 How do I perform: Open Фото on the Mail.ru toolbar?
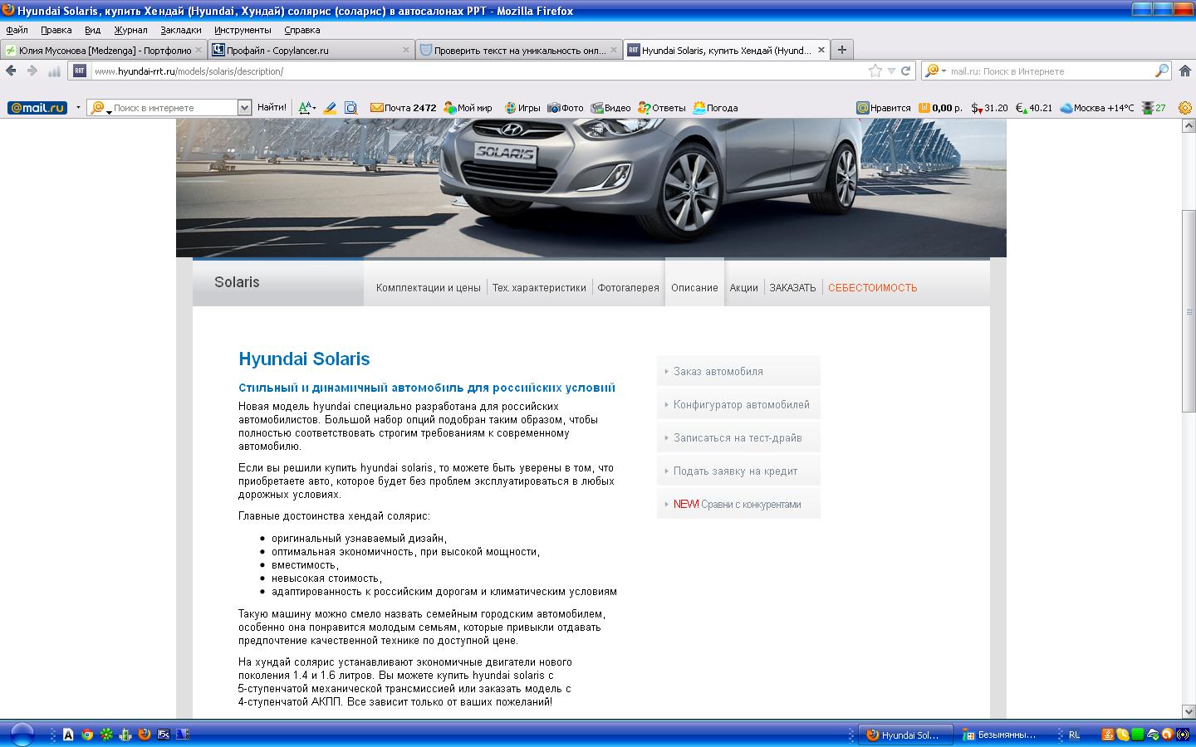click(565, 108)
